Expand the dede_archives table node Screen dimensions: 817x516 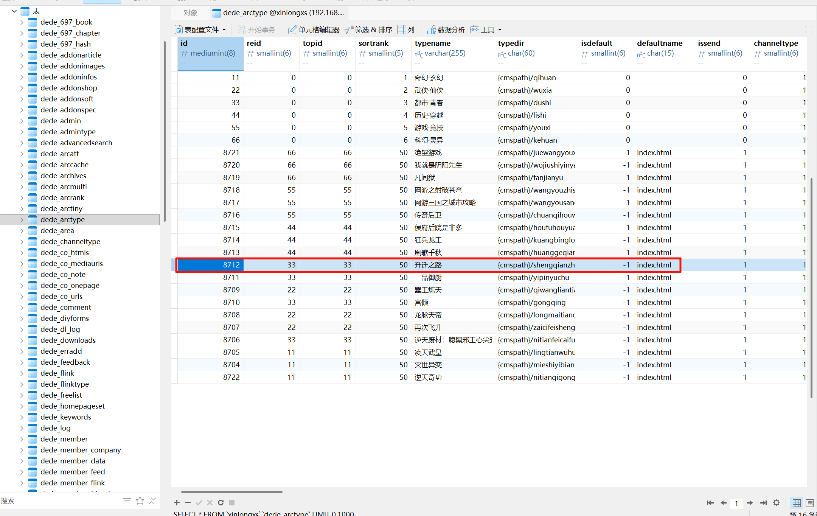click(22, 176)
